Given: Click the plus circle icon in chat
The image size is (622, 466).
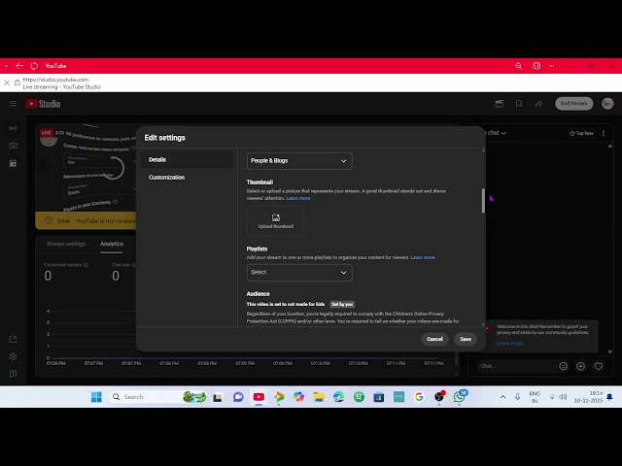Looking at the screenshot, I should point(580,366).
